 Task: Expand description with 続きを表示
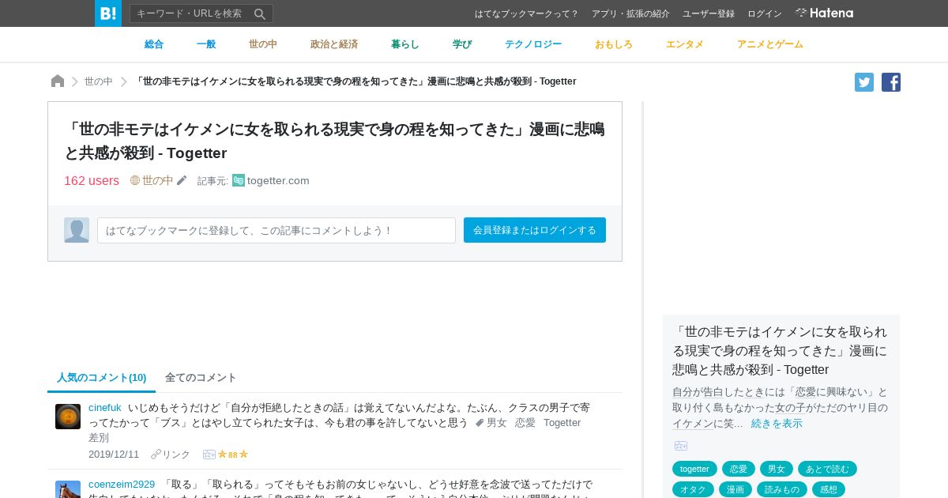click(777, 423)
